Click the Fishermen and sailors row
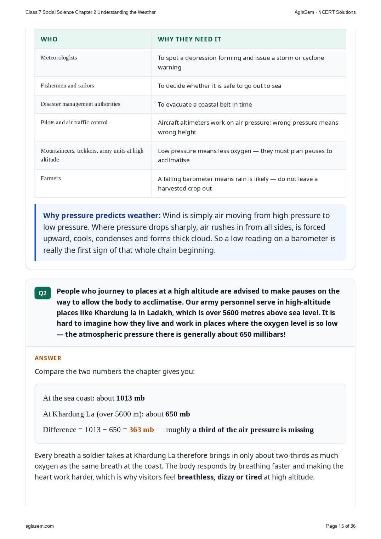381x539 pixels. coord(190,86)
